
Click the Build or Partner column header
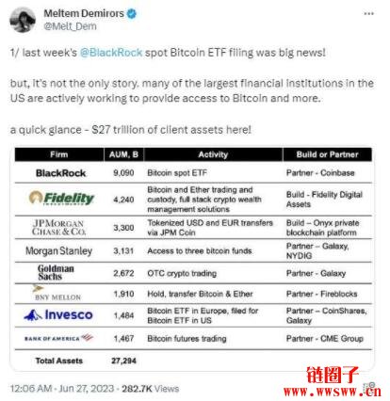pos(328,154)
